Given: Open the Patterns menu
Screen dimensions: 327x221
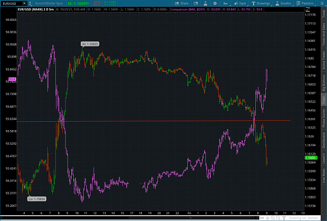Looking at the screenshot, I should point(305,3).
